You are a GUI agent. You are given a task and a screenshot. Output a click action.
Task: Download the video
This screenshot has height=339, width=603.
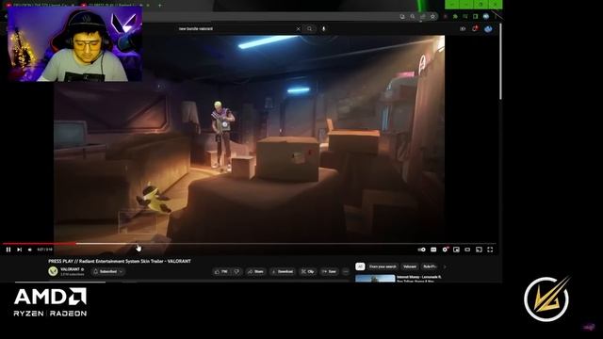(x=283, y=271)
